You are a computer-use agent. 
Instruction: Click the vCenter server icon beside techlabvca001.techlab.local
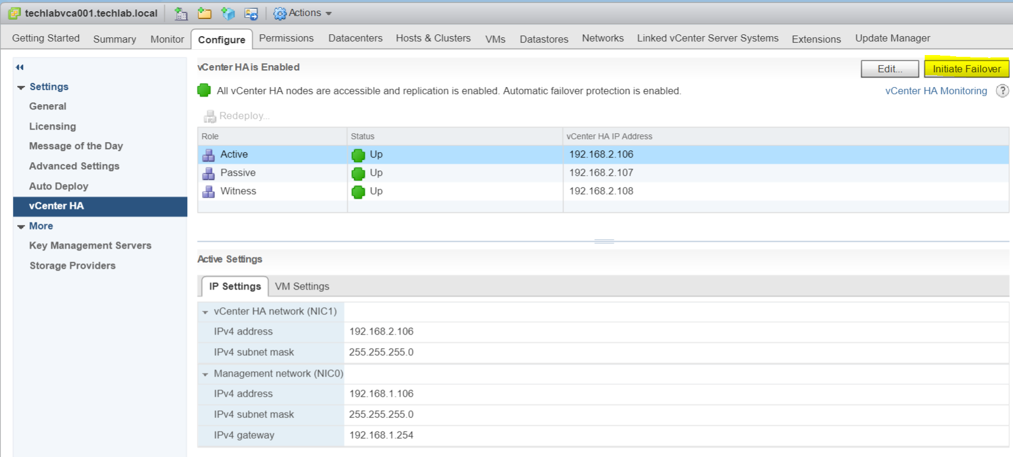click(14, 13)
